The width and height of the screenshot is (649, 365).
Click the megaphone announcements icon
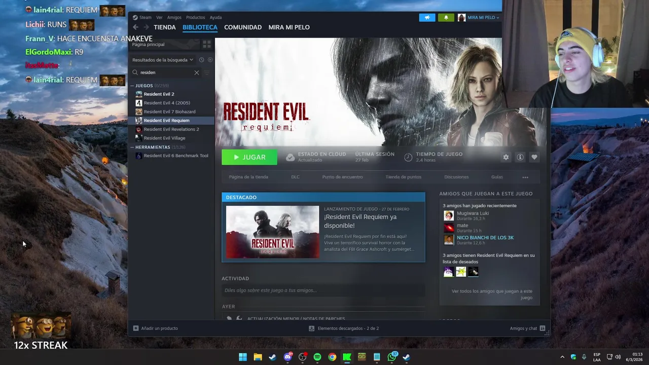427,17
